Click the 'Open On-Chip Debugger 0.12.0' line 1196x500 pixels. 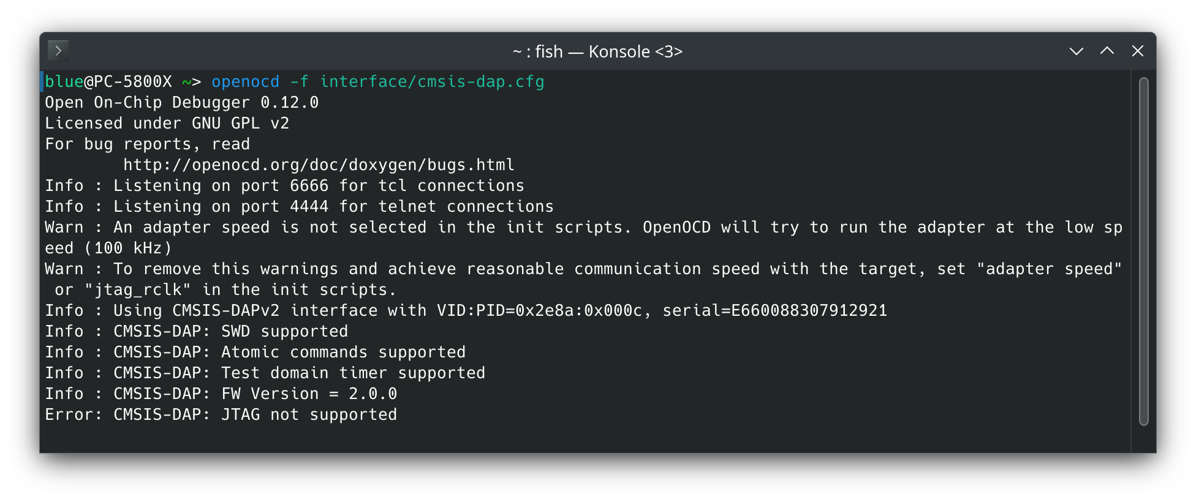(182, 103)
